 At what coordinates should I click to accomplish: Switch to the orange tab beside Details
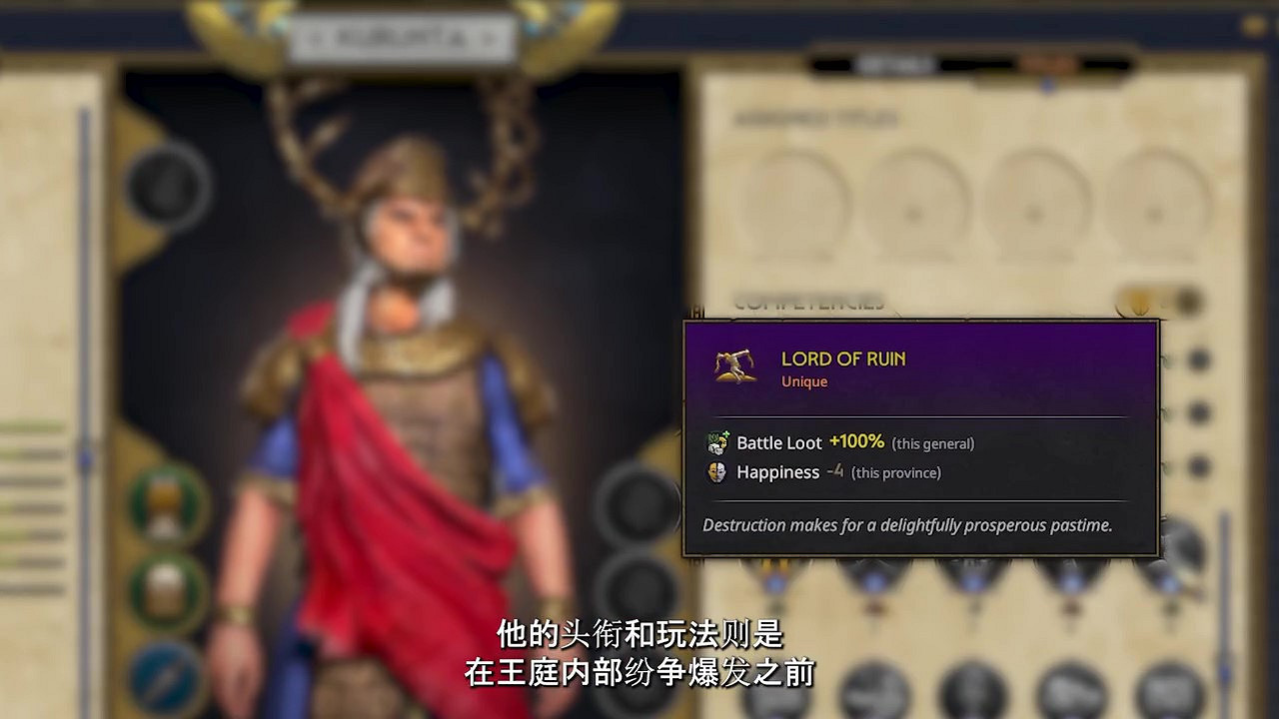tap(1048, 65)
